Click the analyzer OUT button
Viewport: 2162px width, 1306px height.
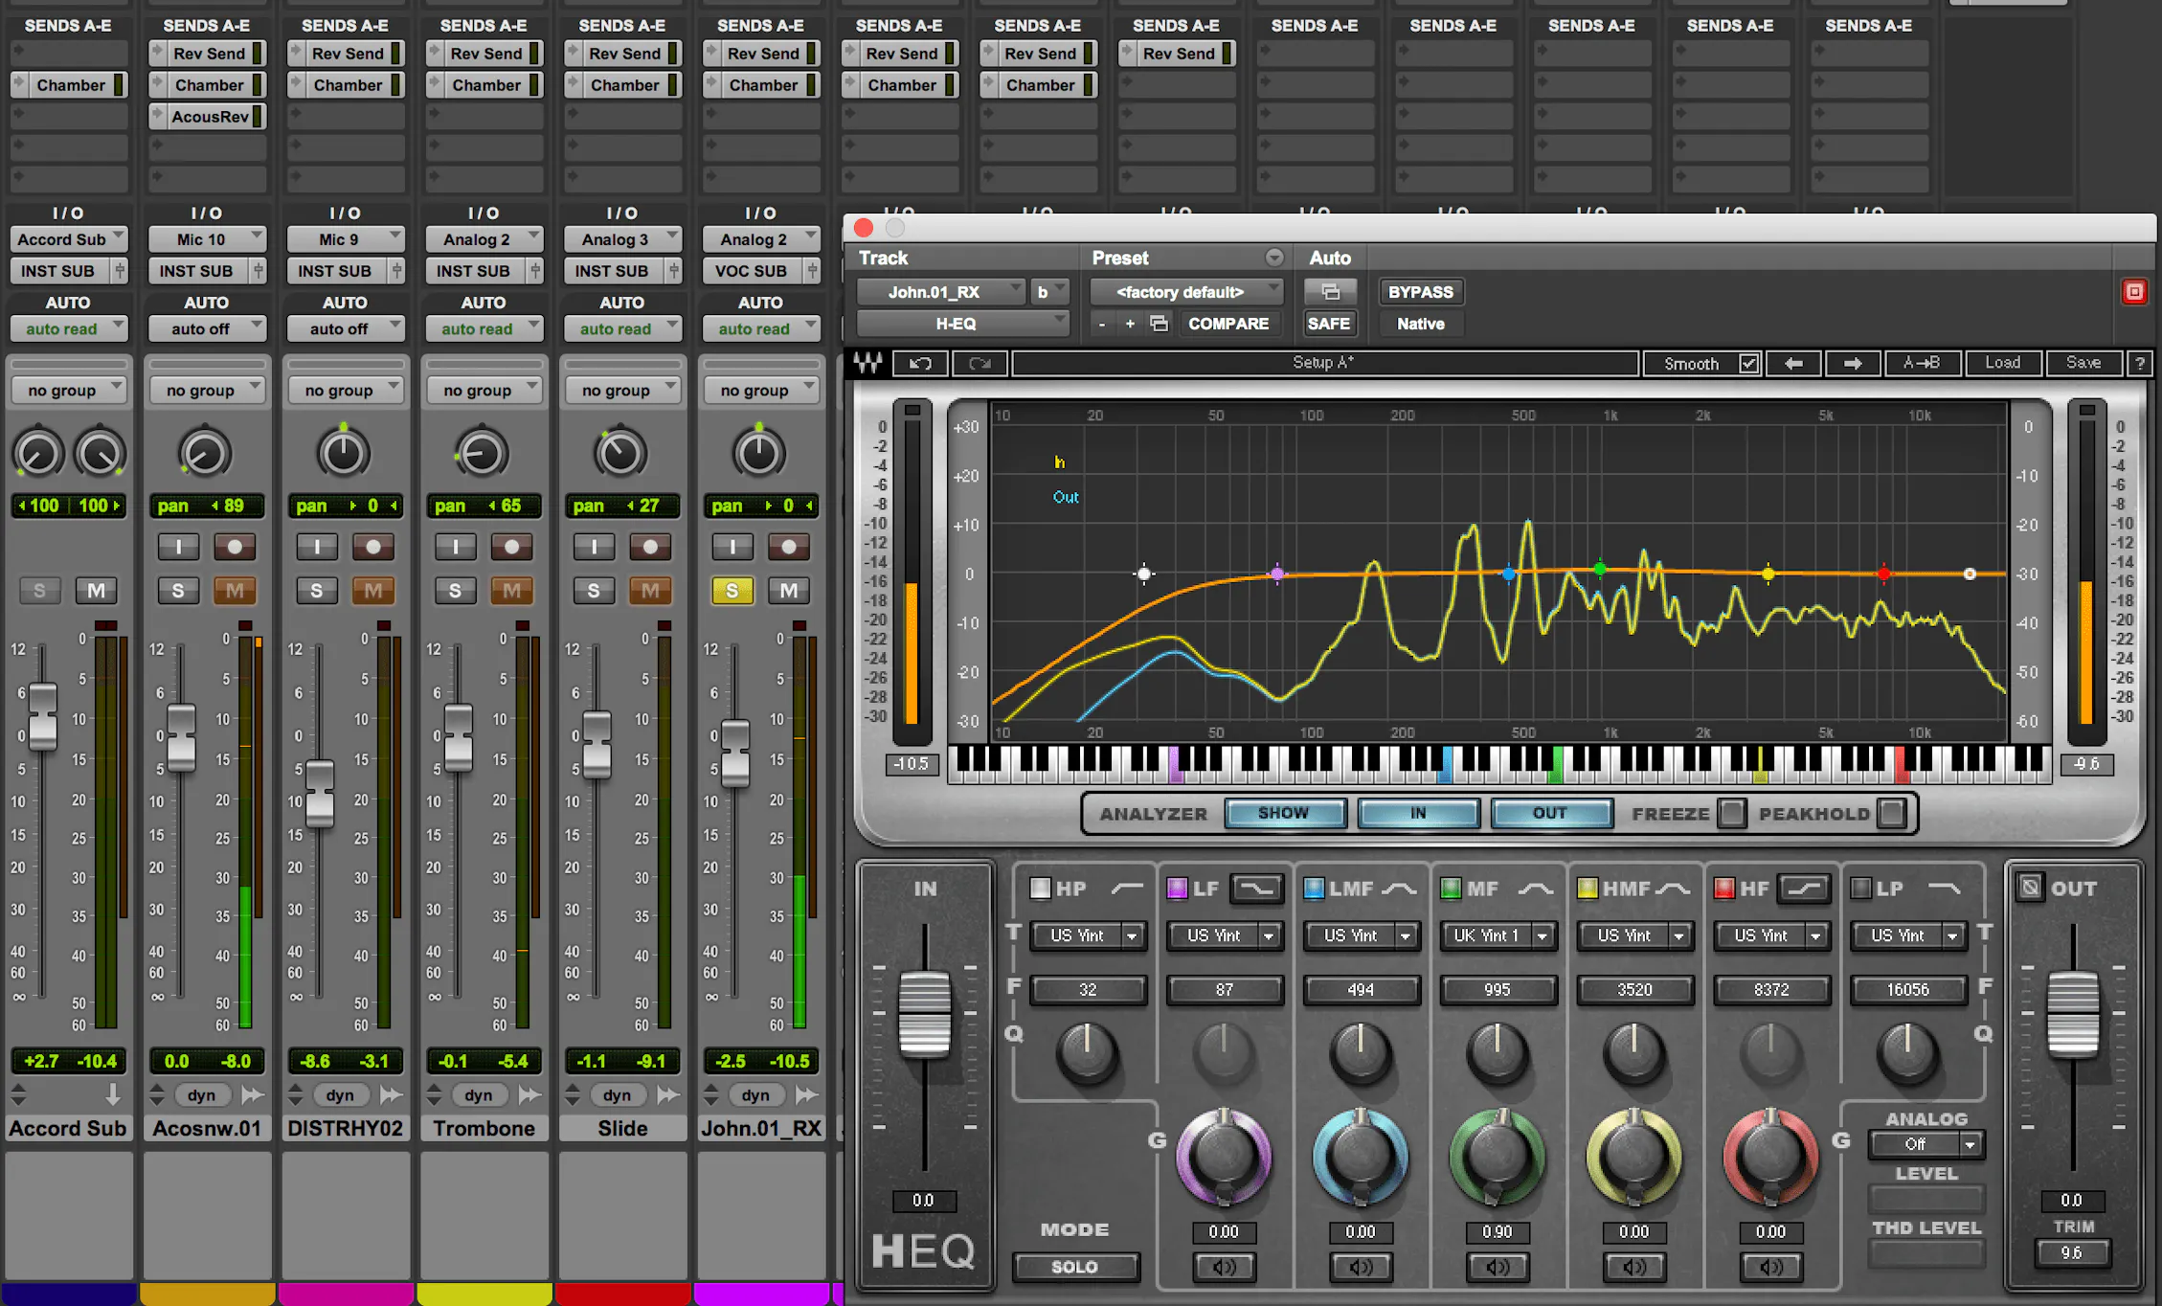1550,813
